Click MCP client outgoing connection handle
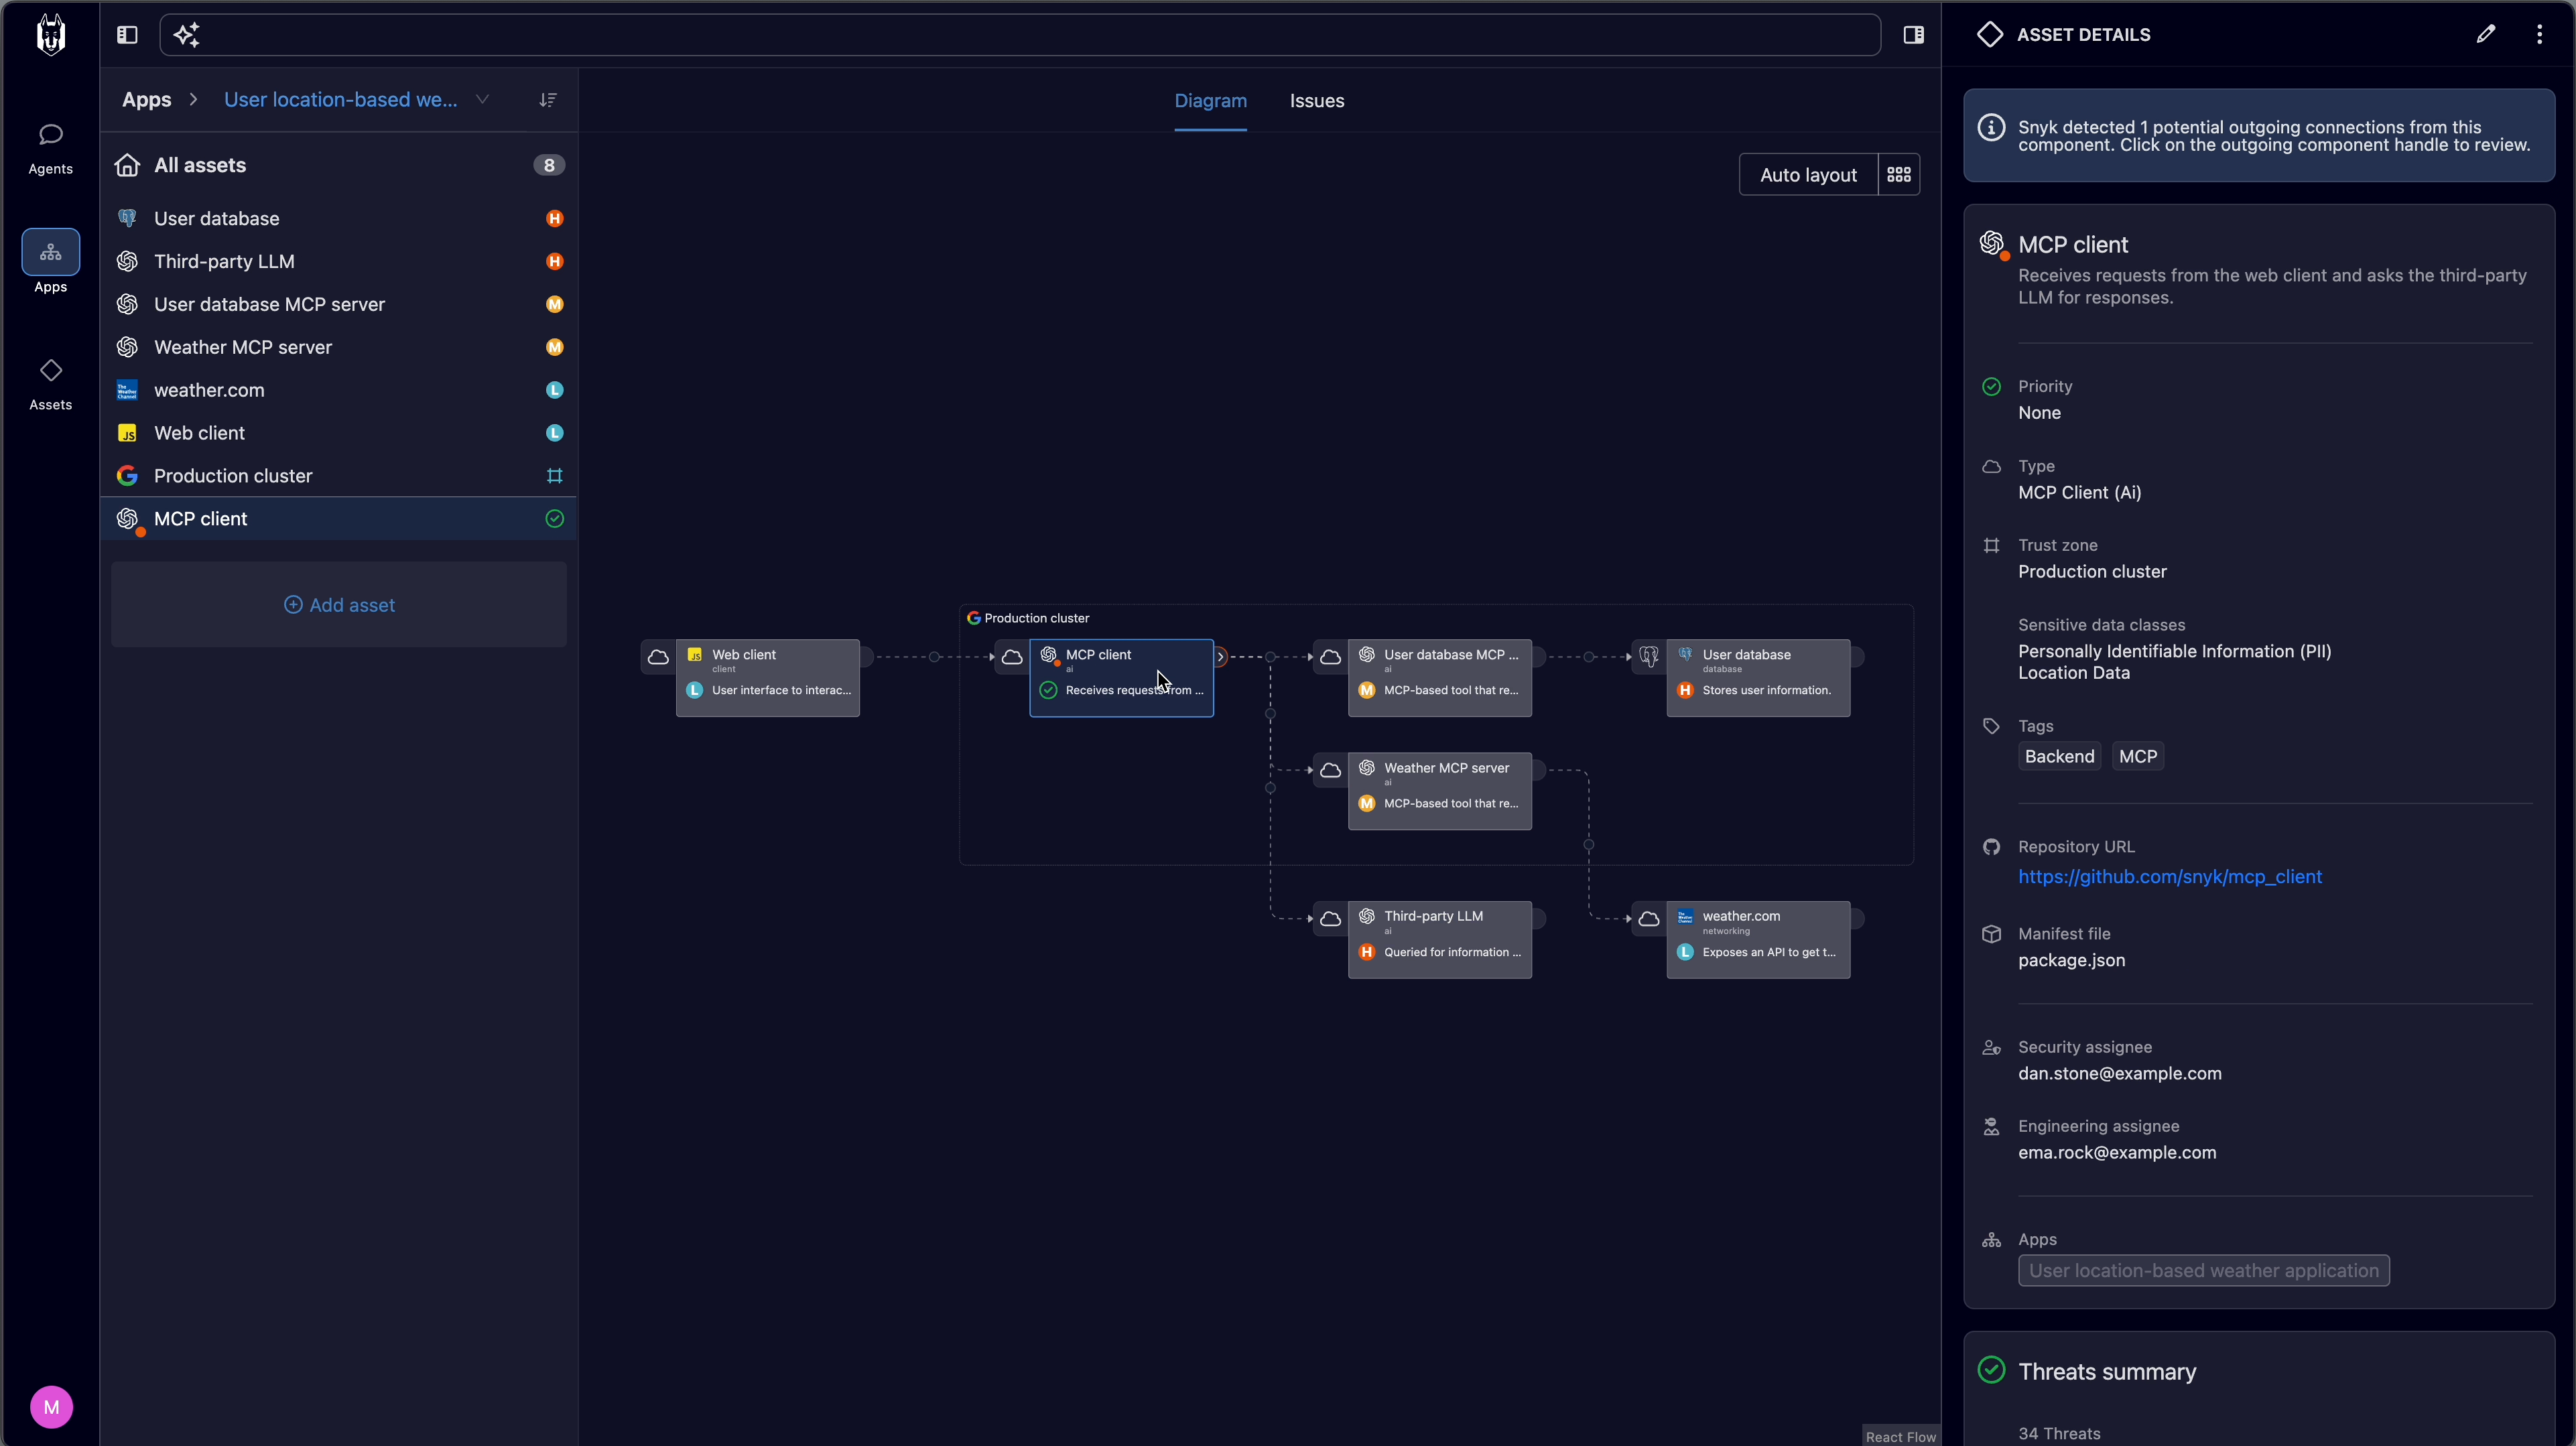 (1220, 657)
